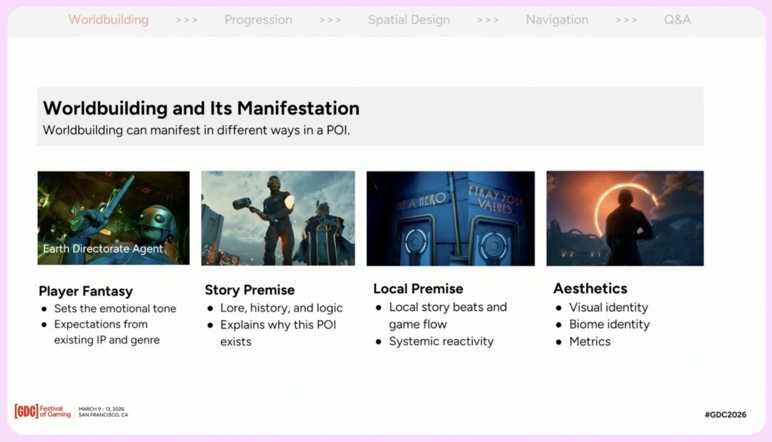
Task: Click the #GDC2026 hashtag
Action: click(726, 414)
